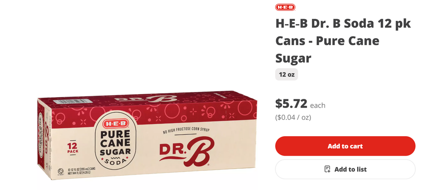Click the $5.72 price
435x190 pixels.
point(291,104)
